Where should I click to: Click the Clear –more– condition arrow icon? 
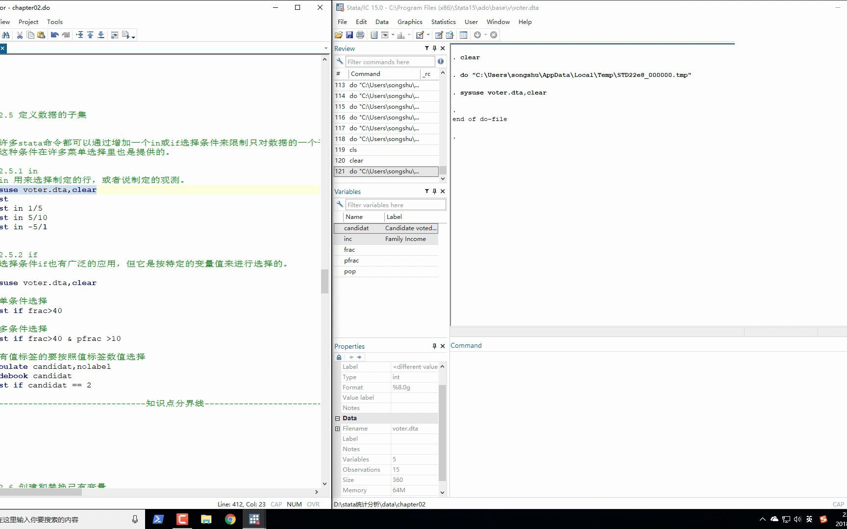477,35
